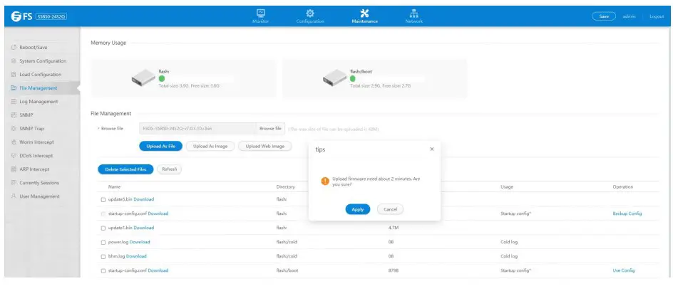Viewport: 673px width, 296px height.
Task: Click the Browse file button
Action: pos(270,129)
